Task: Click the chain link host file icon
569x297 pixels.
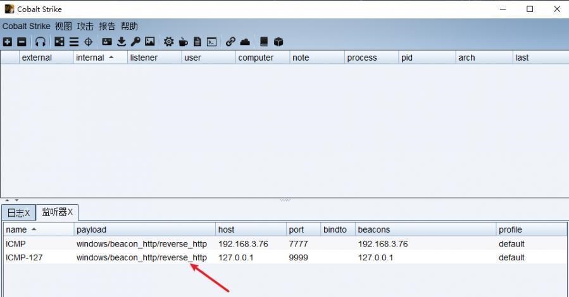Action: pyautogui.click(x=230, y=42)
